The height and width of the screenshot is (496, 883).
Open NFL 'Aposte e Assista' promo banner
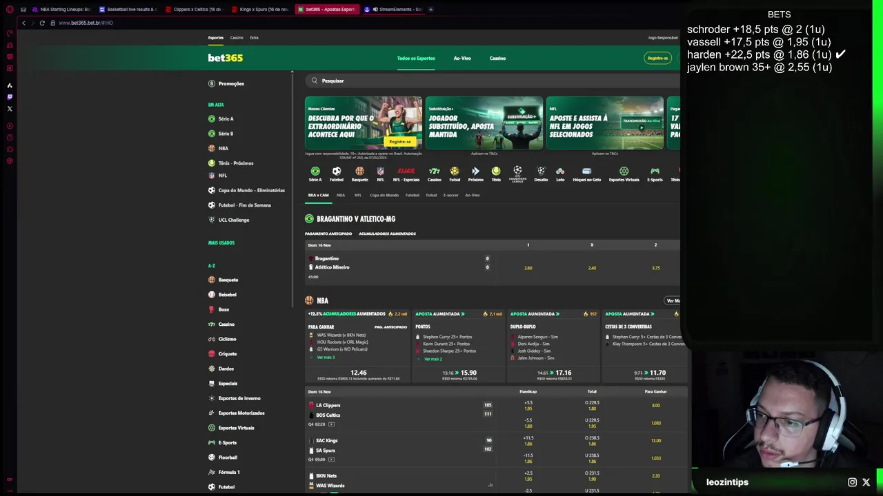coord(605,123)
